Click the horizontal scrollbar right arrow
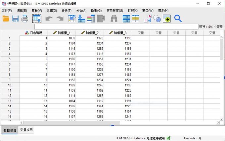 pyautogui.click(x=218, y=123)
